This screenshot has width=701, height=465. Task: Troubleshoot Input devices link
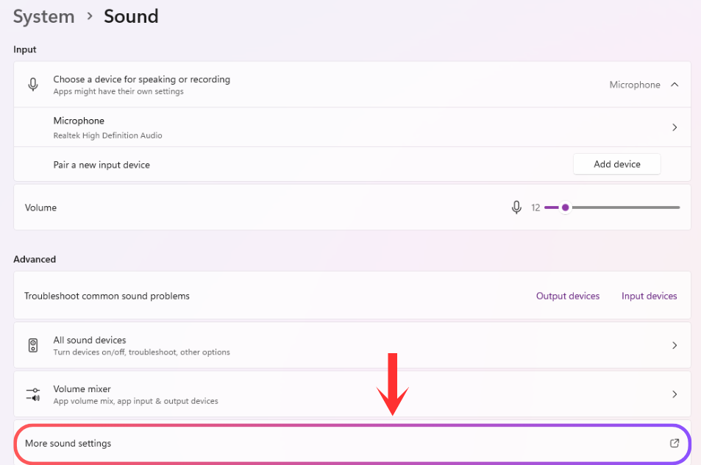tap(649, 296)
